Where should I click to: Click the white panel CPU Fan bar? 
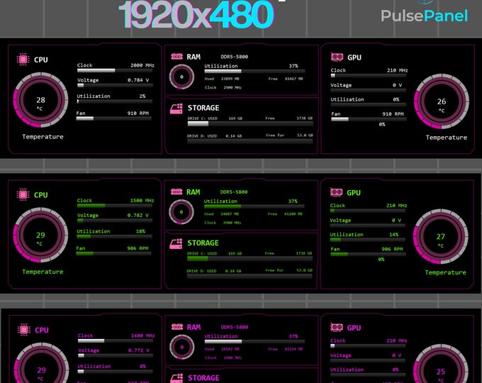coord(114,118)
